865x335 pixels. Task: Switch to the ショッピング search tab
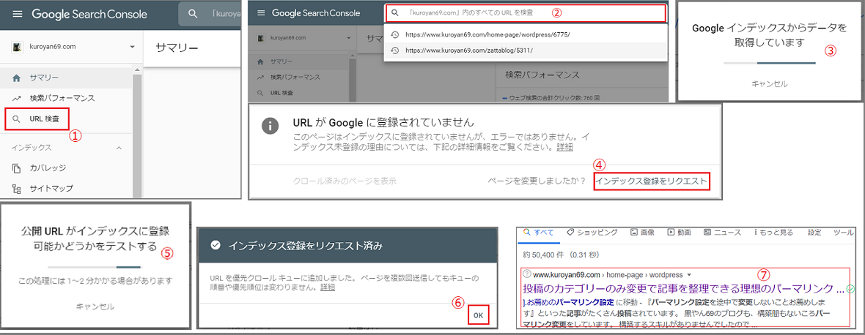click(592, 233)
